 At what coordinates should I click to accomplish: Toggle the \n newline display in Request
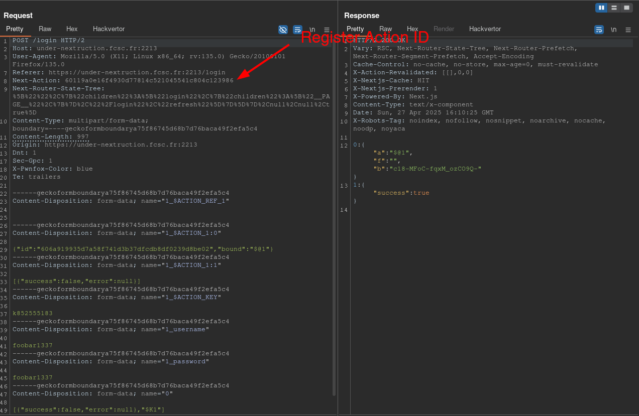coord(312,30)
